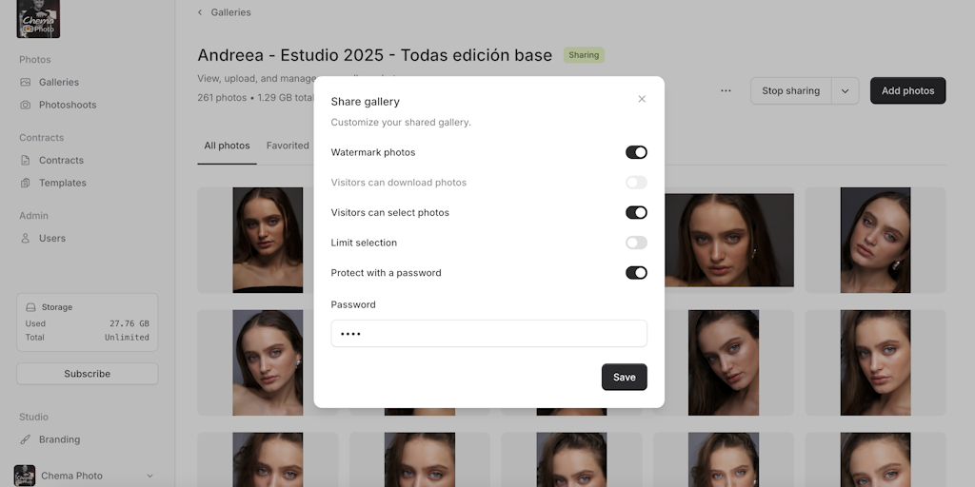The height and width of the screenshot is (487, 975).
Task: Click the Users person icon
Action: [26, 238]
